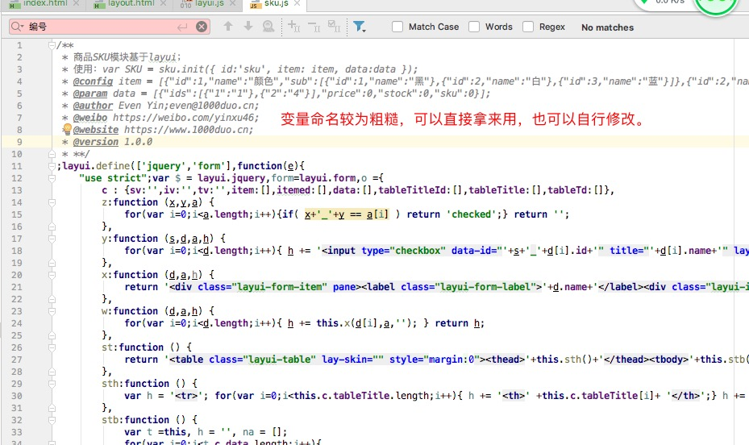This screenshot has width=749, height=445.
Task: Select all occurrences icon
Action: 334,27
